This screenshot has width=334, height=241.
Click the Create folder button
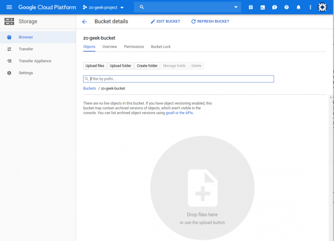(x=147, y=66)
